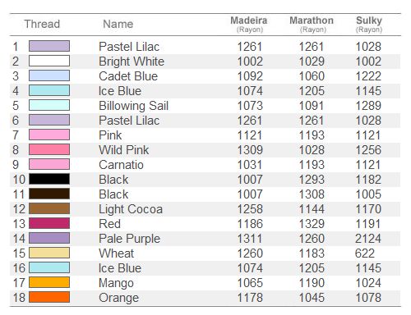The image size is (411, 315).
Task: Click the Marathon column header
Action: (x=312, y=24)
